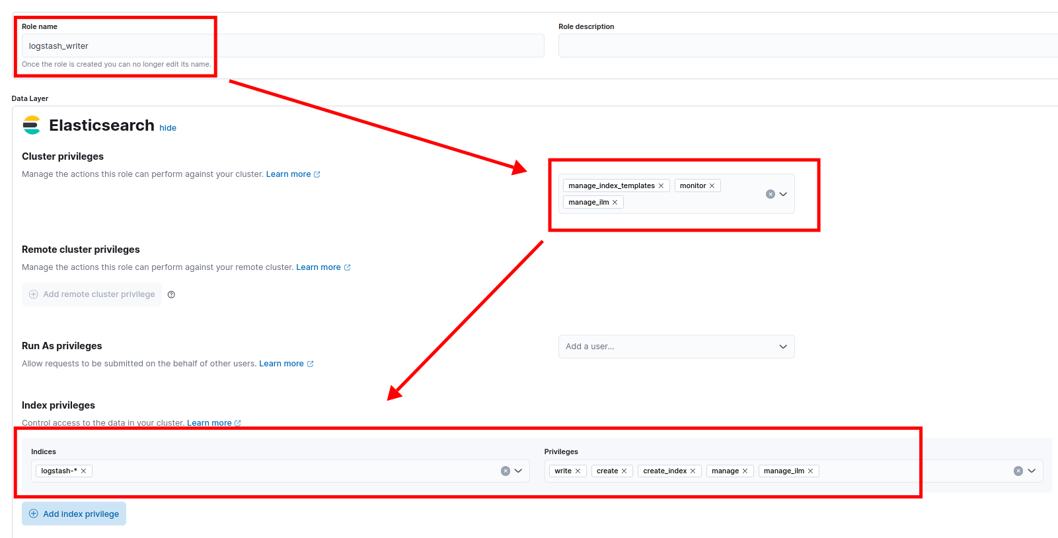The height and width of the screenshot is (538, 1058).
Task: Expand the cluster privileges dropdown
Action: point(783,194)
